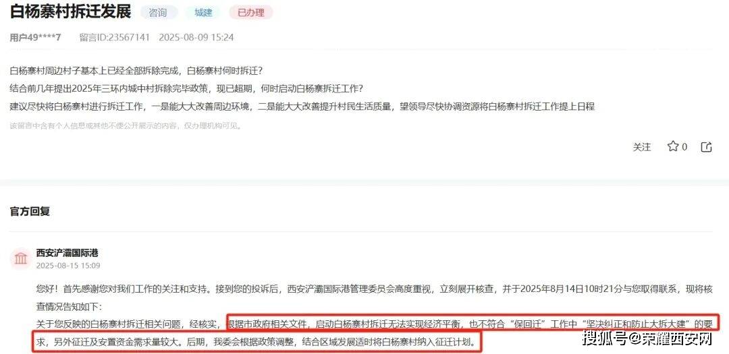Select the 咨询 tag
The height and width of the screenshot is (354, 729).
coord(158,13)
